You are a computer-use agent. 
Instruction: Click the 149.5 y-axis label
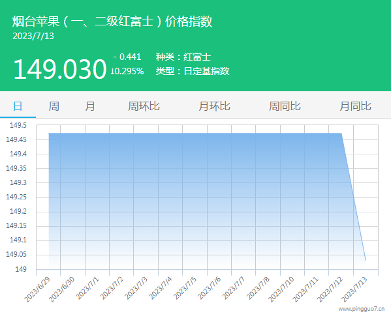18,125
